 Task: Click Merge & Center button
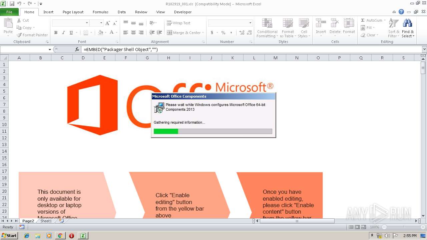183,33
